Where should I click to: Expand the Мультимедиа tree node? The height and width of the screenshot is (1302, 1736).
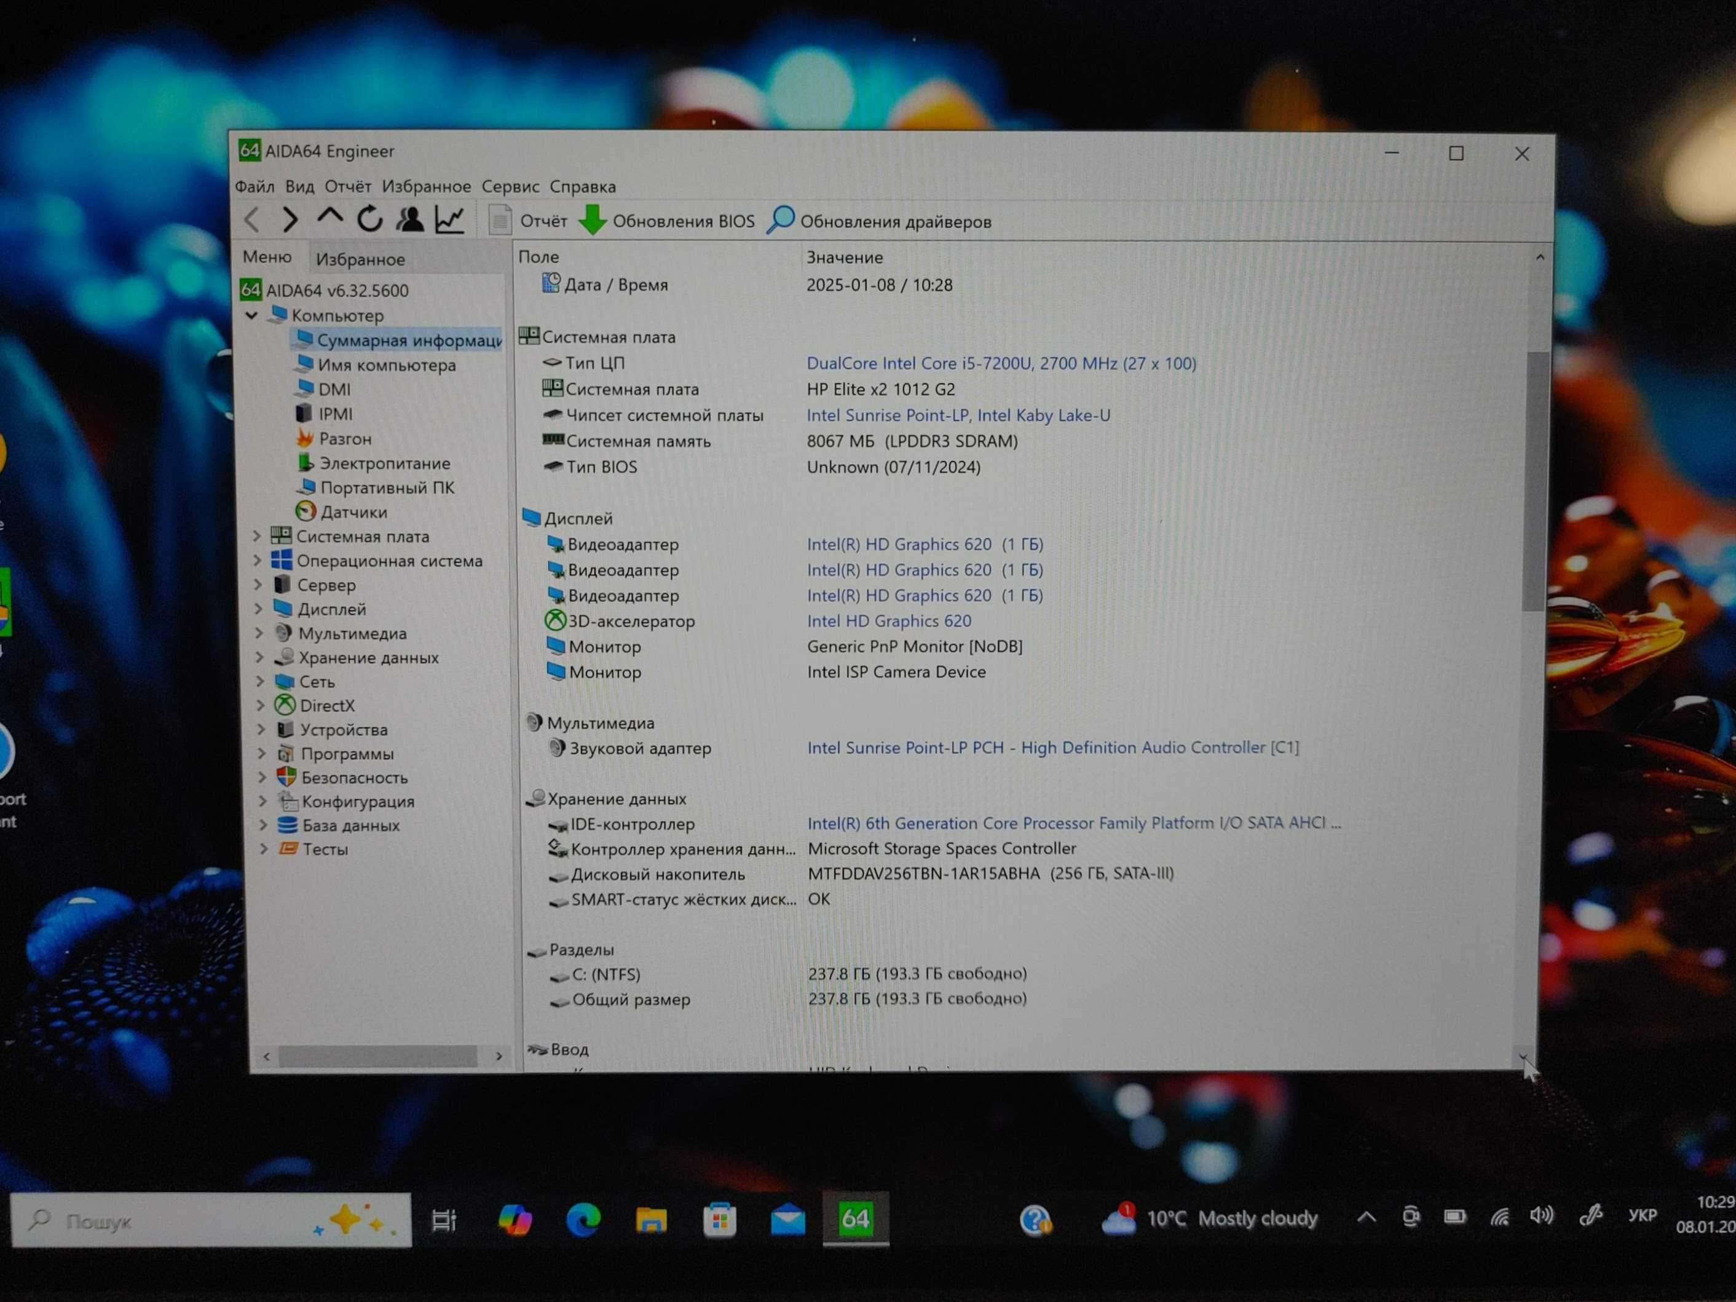point(259,633)
